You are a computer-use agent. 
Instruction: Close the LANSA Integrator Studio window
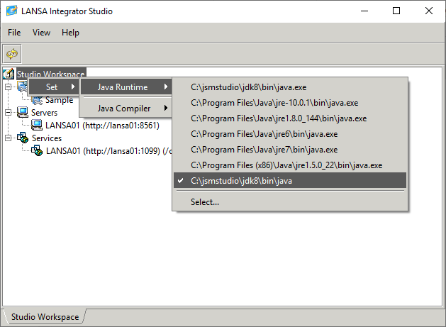pyautogui.click(x=429, y=11)
